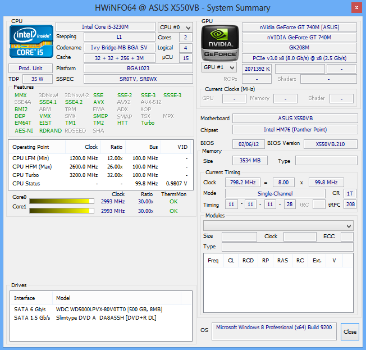Viewport: 366px width, 350px height.
Task: Click the Intel Core i5 logo
Action: tap(31, 42)
